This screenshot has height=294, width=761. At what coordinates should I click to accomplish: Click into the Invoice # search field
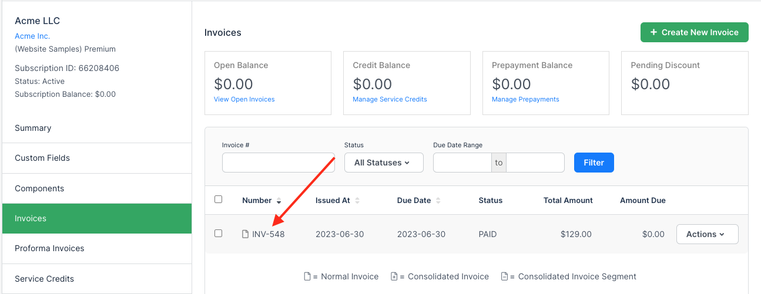coord(278,163)
